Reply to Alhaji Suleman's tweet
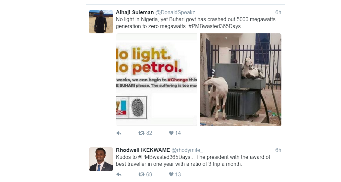The height and width of the screenshot is (182, 341). point(119,133)
